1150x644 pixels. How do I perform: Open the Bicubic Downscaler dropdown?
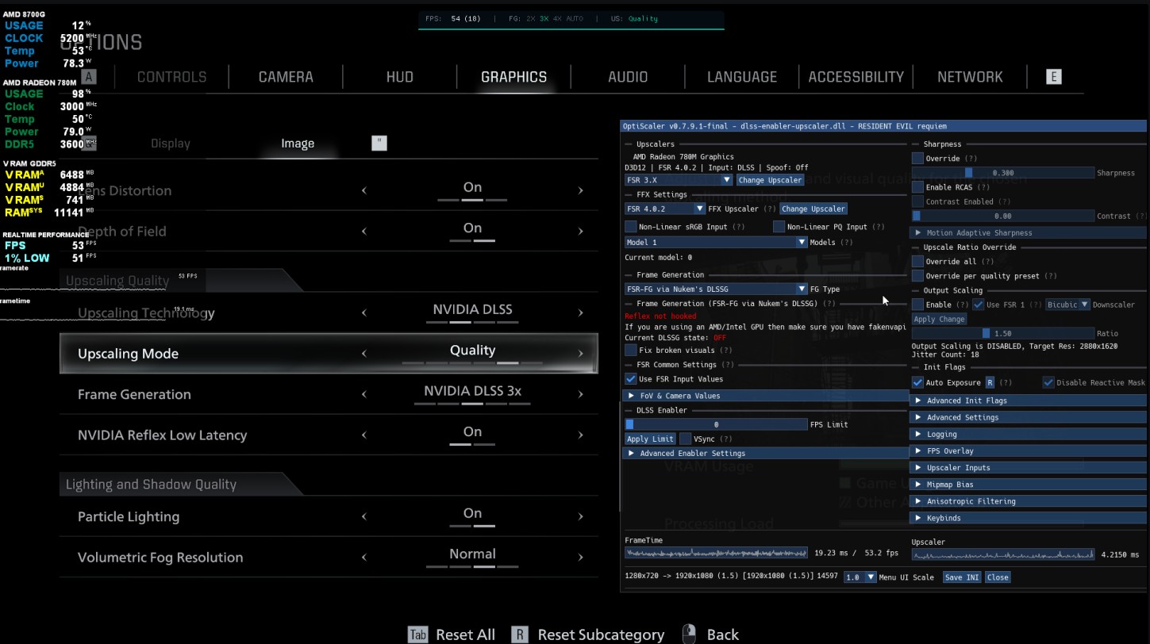(1067, 305)
